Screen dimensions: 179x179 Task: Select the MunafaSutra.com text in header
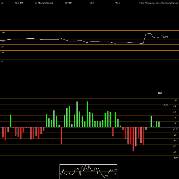click(x=169, y=3)
